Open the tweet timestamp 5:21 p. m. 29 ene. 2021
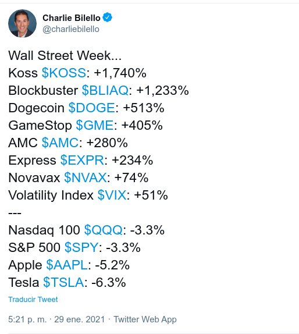 click(56, 319)
